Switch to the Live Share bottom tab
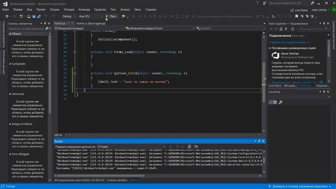The height and width of the screenshot is (189, 336). click(x=275, y=86)
